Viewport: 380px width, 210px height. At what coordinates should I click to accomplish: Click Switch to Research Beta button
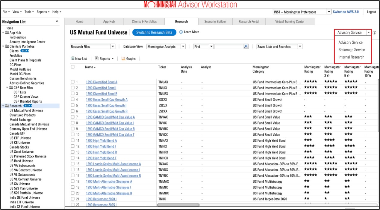pyautogui.click(x=154, y=32)
